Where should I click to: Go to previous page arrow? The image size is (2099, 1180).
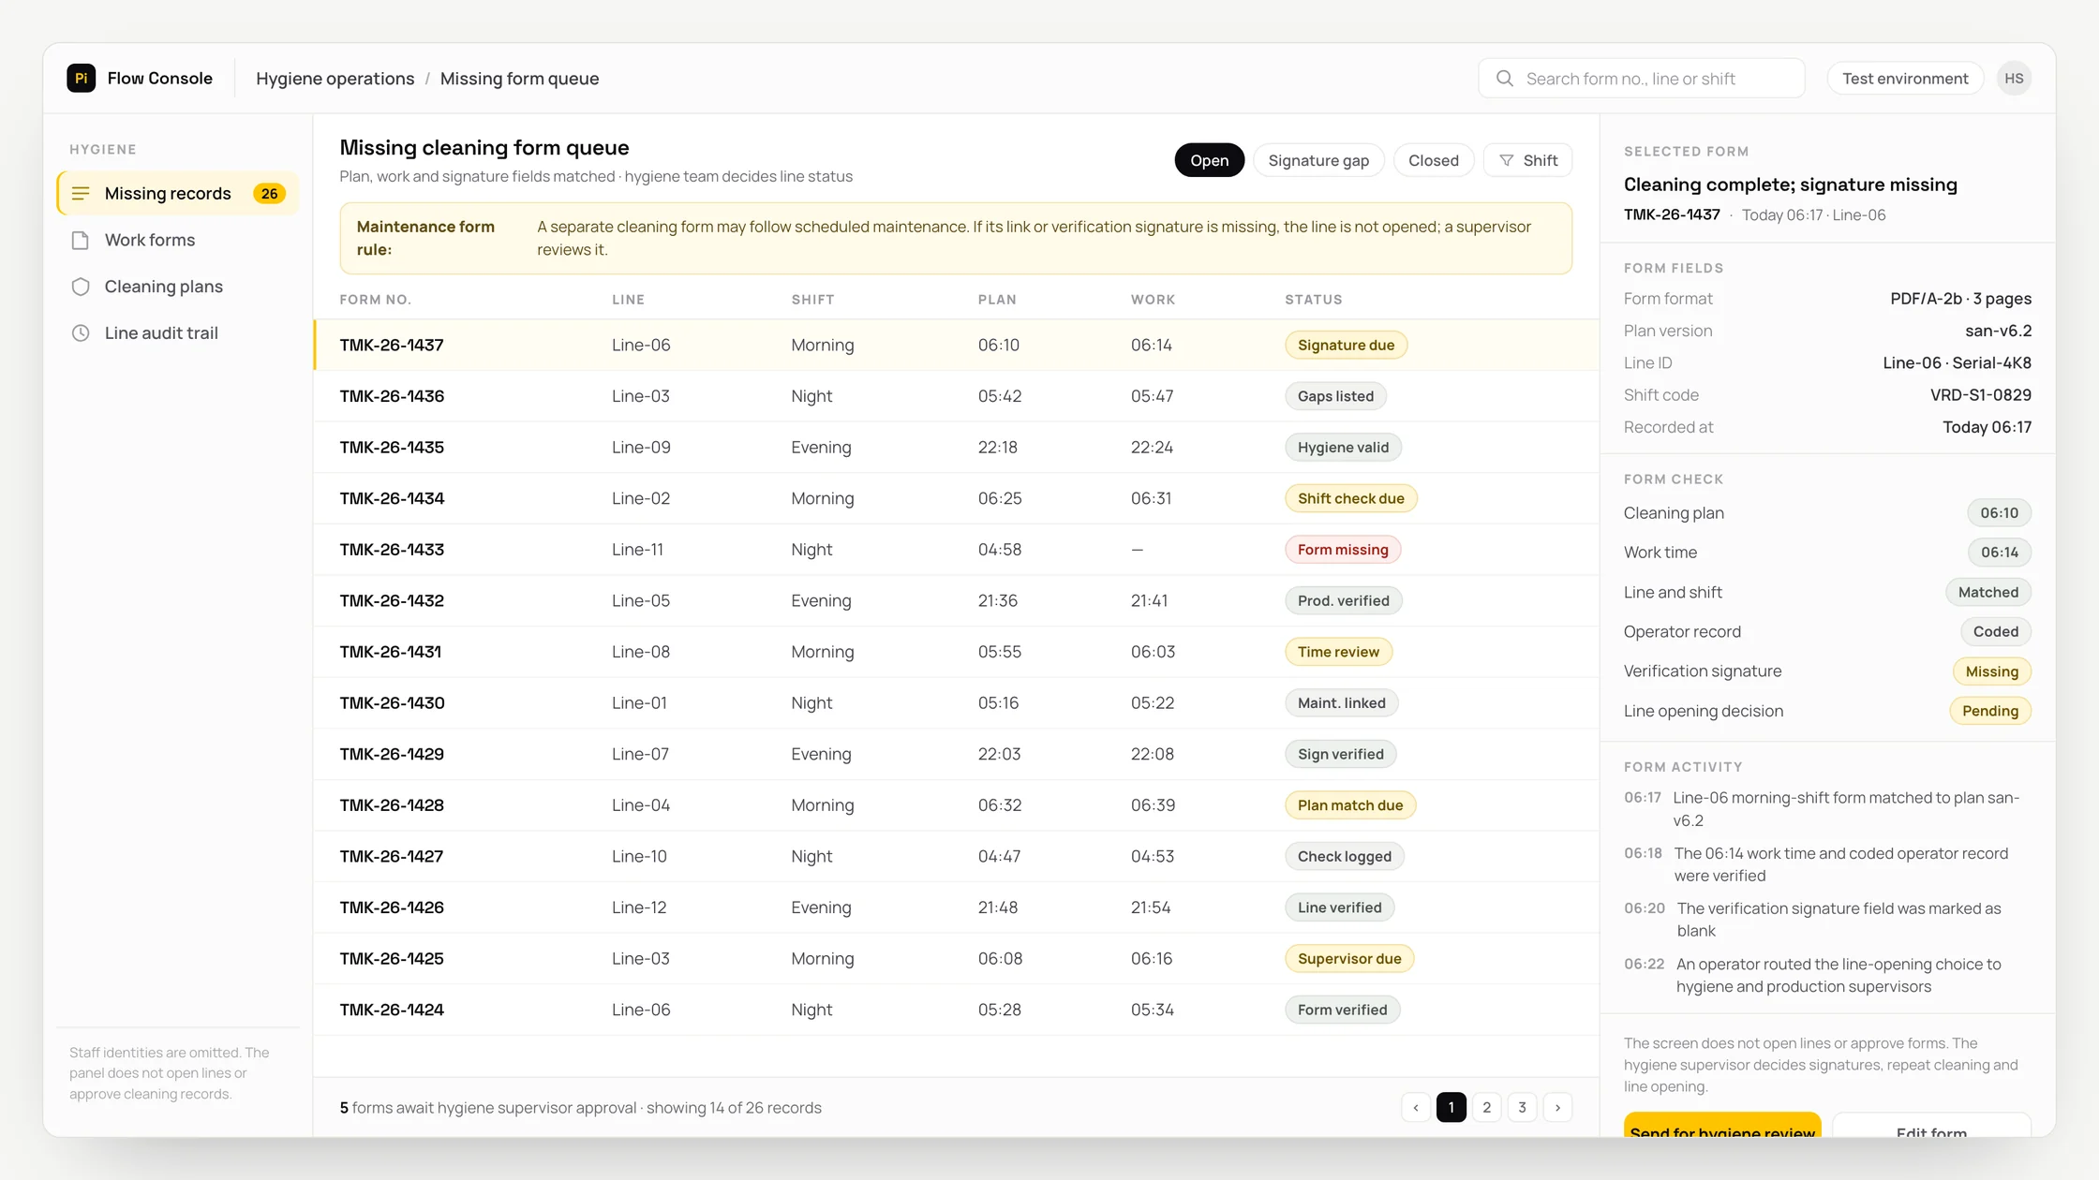point(1416,1107)
